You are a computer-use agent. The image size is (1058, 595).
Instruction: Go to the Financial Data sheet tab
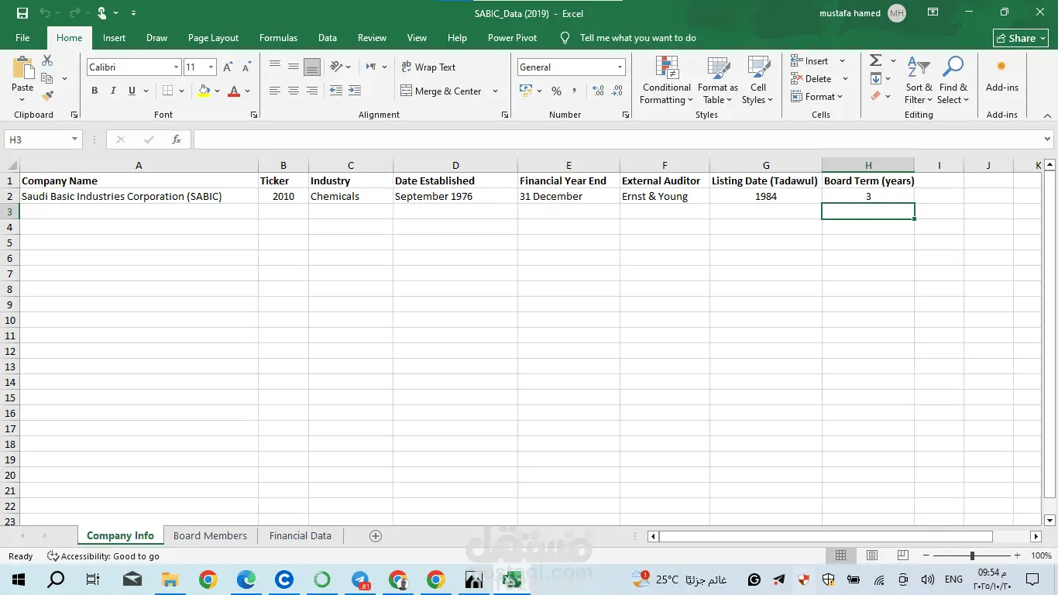301,536
